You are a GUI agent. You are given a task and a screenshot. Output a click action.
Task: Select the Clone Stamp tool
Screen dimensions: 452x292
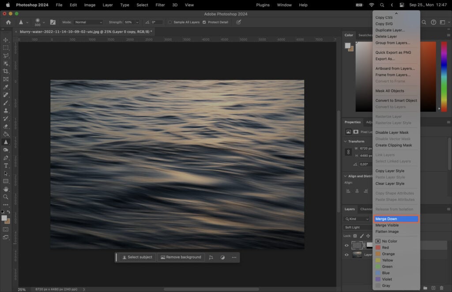coord(6,109)
